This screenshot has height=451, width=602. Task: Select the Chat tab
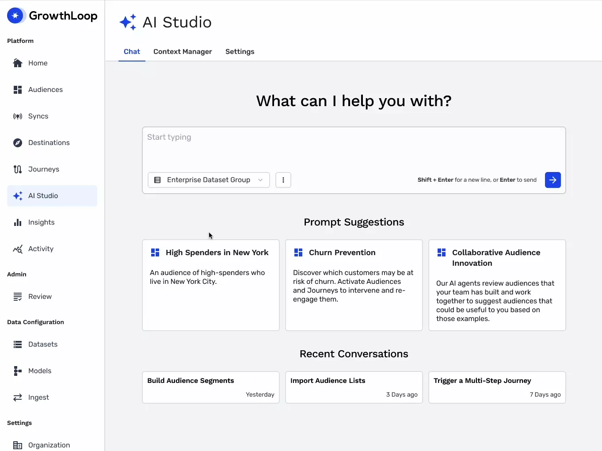(x=132, y=52)
